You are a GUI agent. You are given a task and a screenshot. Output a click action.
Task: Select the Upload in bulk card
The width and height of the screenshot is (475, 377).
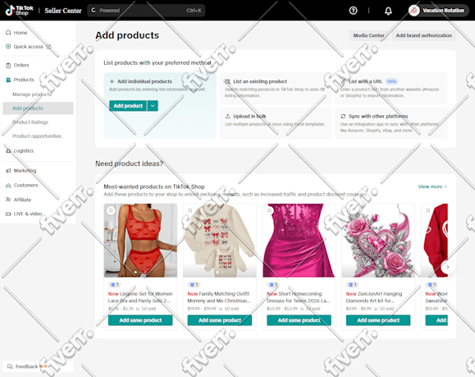coord(276,123)
